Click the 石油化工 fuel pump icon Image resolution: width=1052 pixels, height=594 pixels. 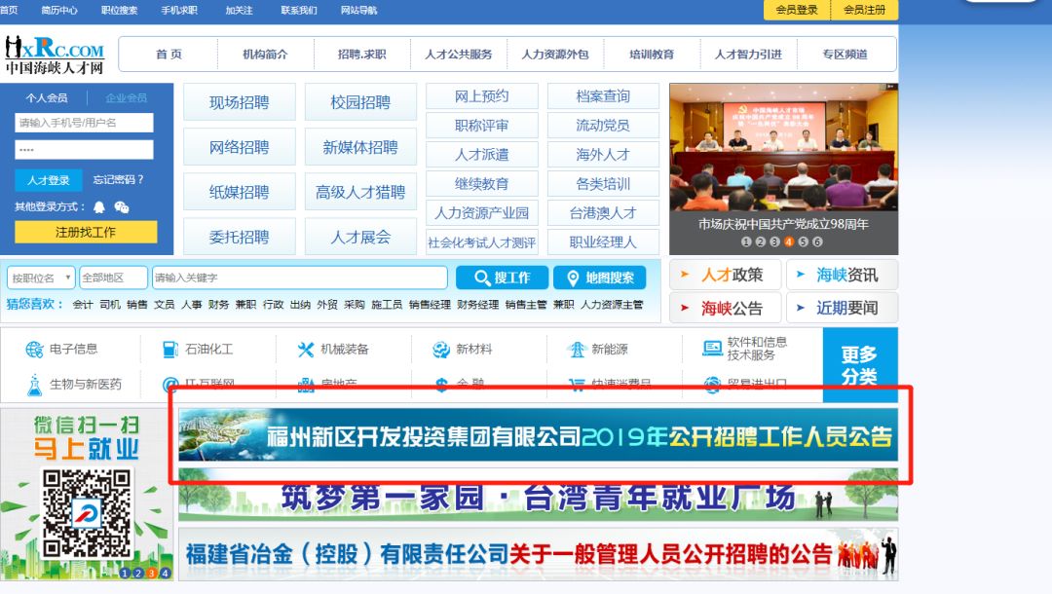(x=170, y=350)
